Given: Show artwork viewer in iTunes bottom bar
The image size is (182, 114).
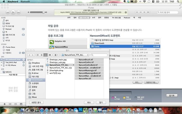Looking at the screenshot, I should pos(21,104).
